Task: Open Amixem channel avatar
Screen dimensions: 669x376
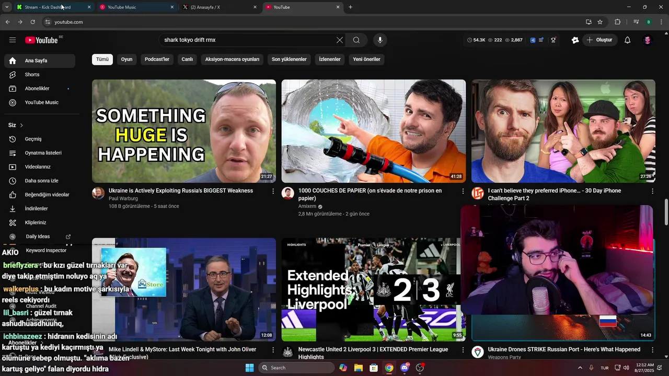Action: [x=288, y=193]
